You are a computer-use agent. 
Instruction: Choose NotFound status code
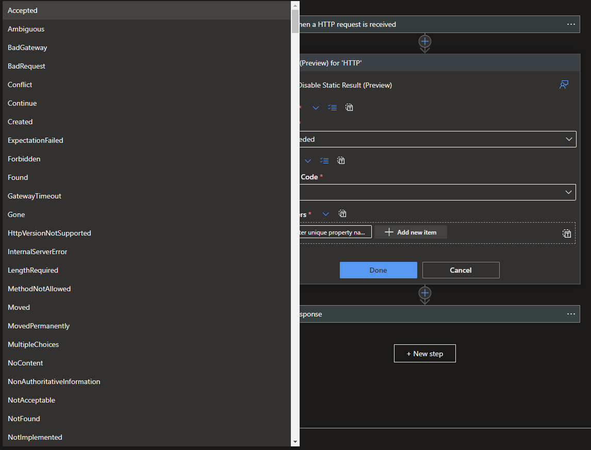146,419
